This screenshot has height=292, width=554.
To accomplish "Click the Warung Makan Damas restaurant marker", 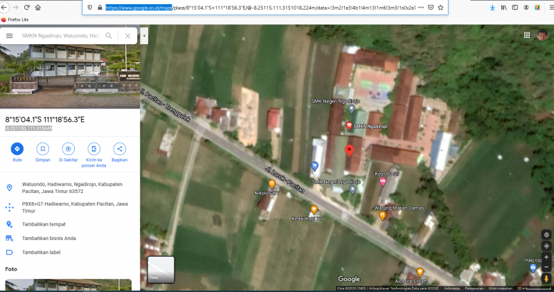I will click(382, 217).
